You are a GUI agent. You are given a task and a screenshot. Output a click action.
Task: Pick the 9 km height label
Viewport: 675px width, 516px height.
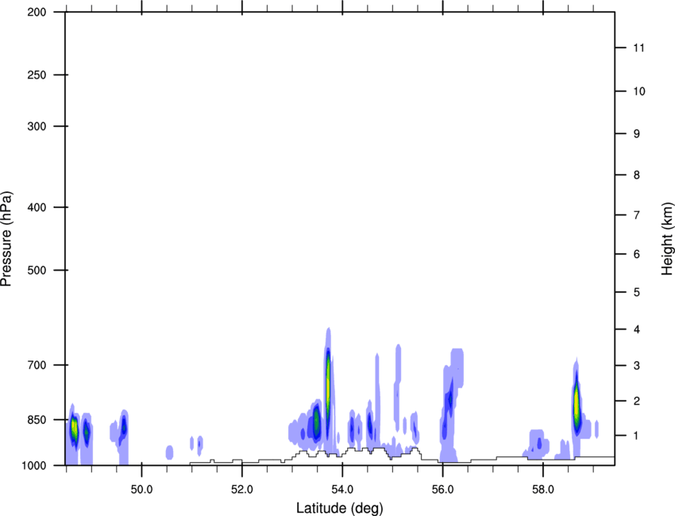pyautogui.click(x=637, y=134)
